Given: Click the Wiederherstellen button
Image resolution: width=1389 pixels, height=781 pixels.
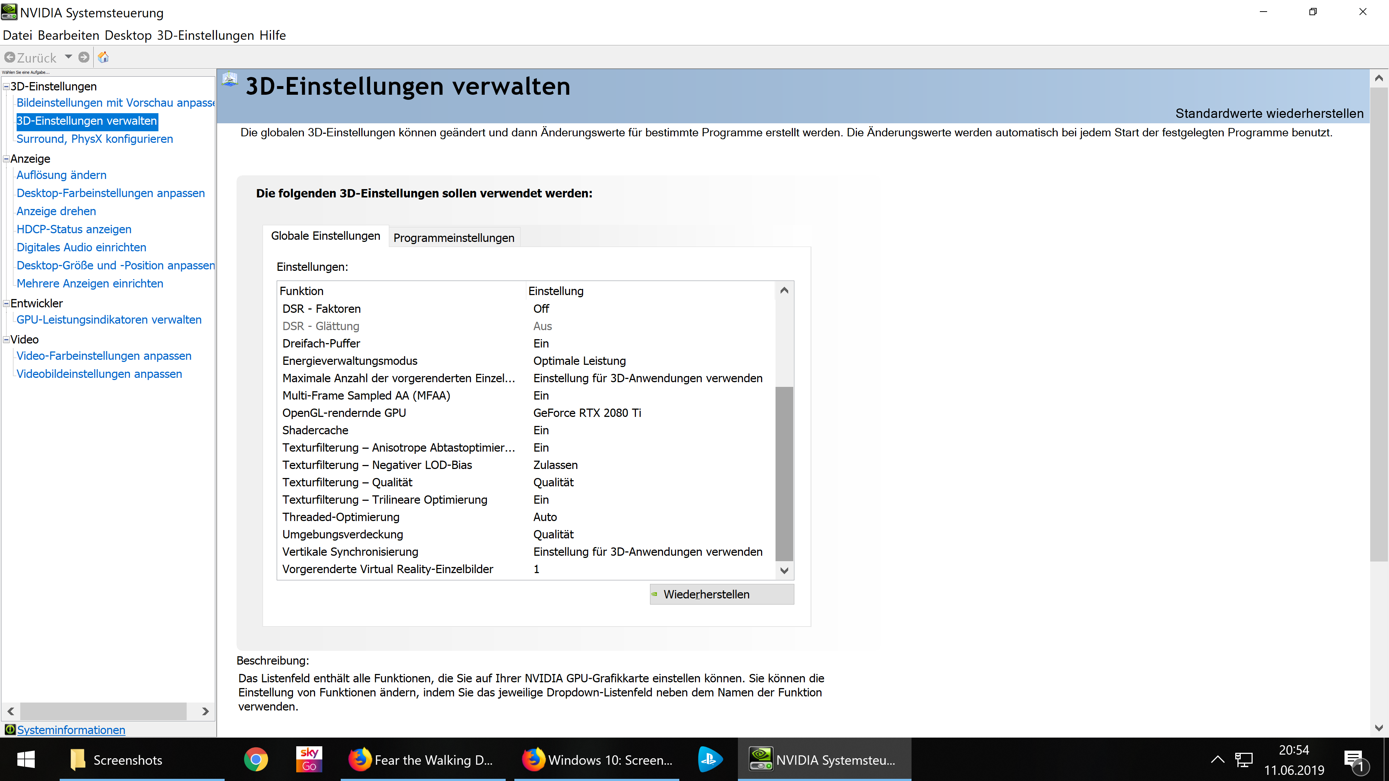Looking at the screenshot, I should [x=722, y=594].
